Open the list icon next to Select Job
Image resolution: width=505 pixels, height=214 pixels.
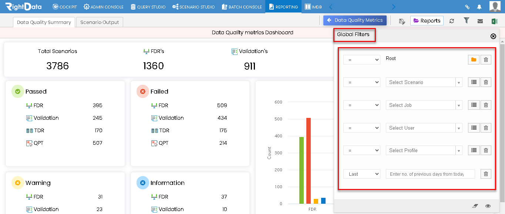474,105
